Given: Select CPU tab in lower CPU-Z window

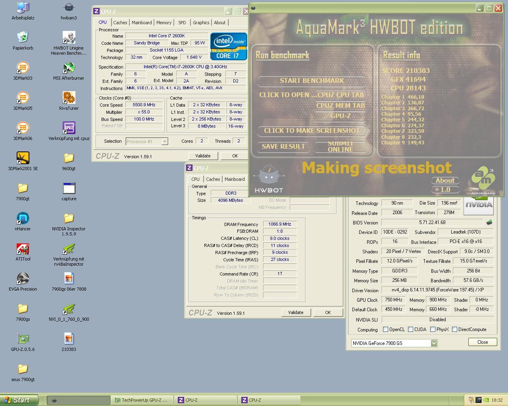Looking at the screenshot, I should [x=196, y=179].
